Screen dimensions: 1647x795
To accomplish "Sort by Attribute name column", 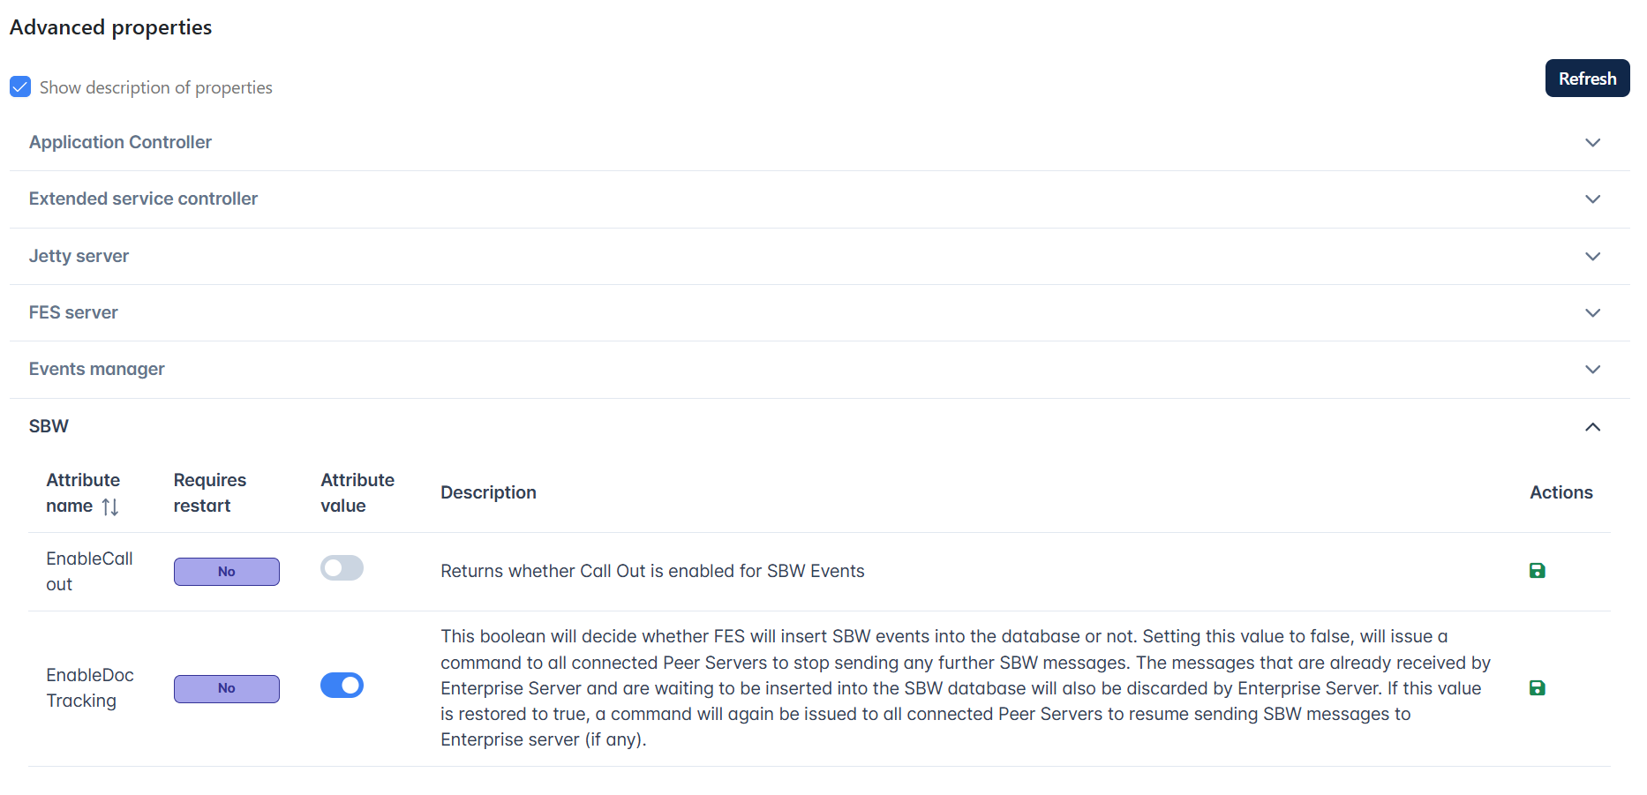I will [110, 506].
